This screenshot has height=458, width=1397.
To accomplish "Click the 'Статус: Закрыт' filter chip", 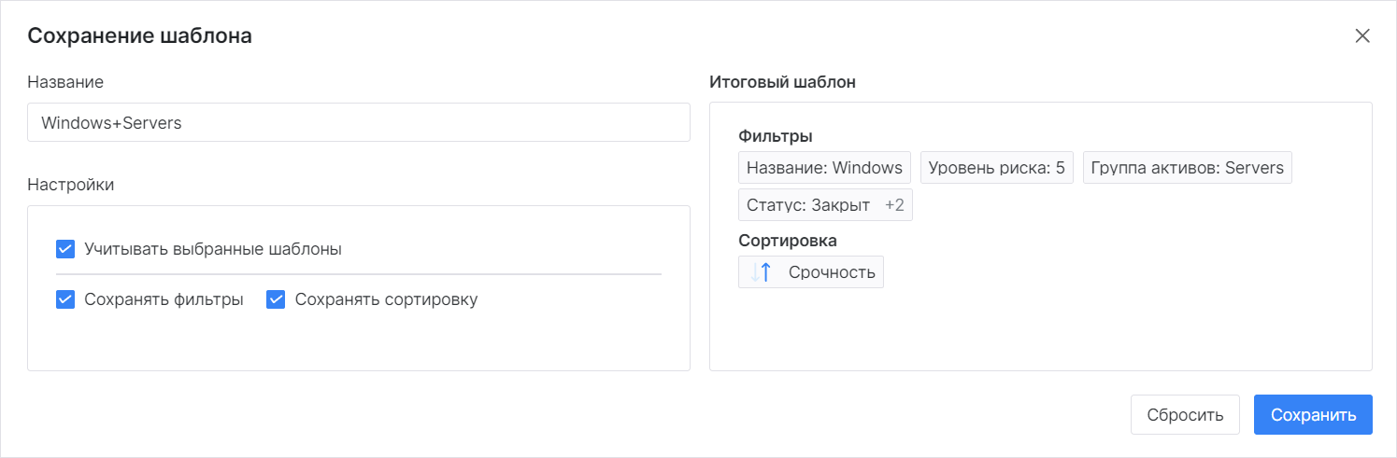I will 808,205.
